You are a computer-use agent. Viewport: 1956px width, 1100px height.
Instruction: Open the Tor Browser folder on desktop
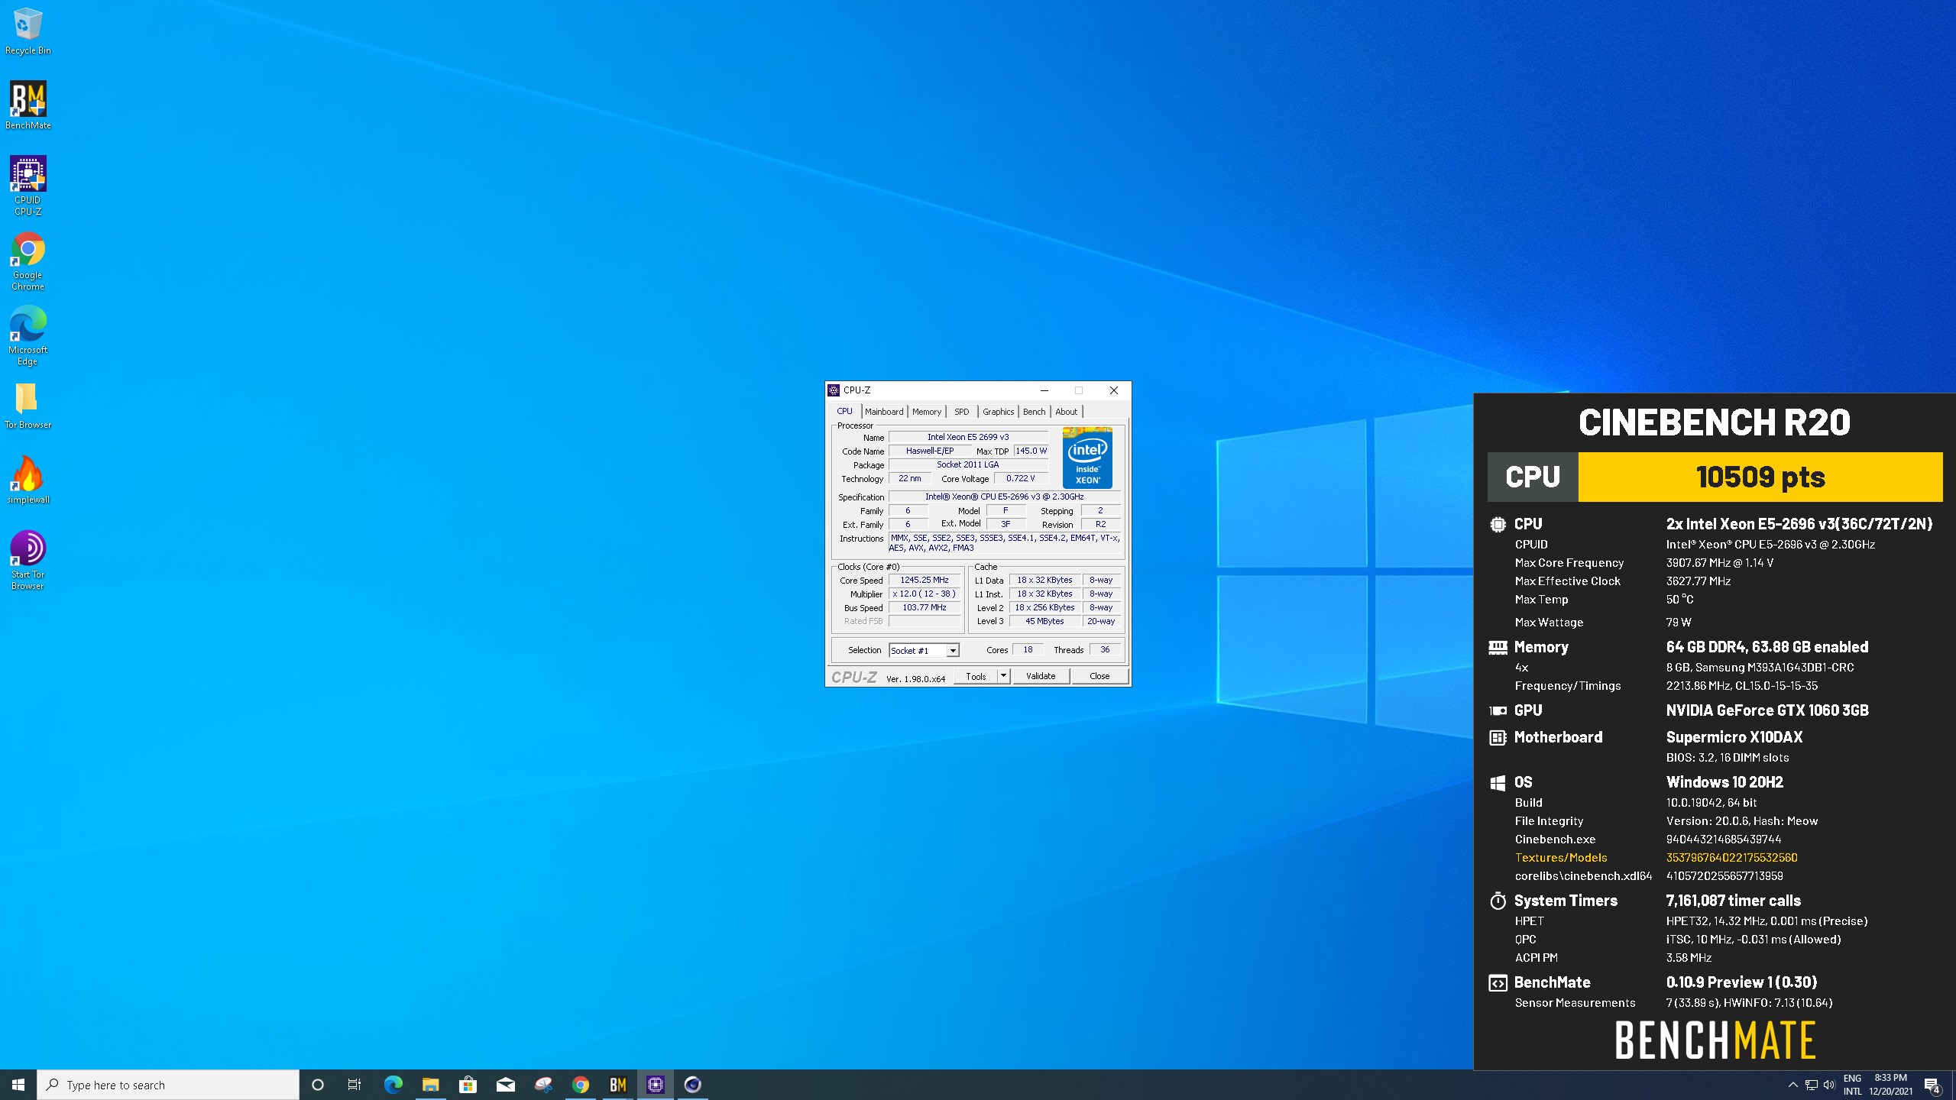point(28,406)
